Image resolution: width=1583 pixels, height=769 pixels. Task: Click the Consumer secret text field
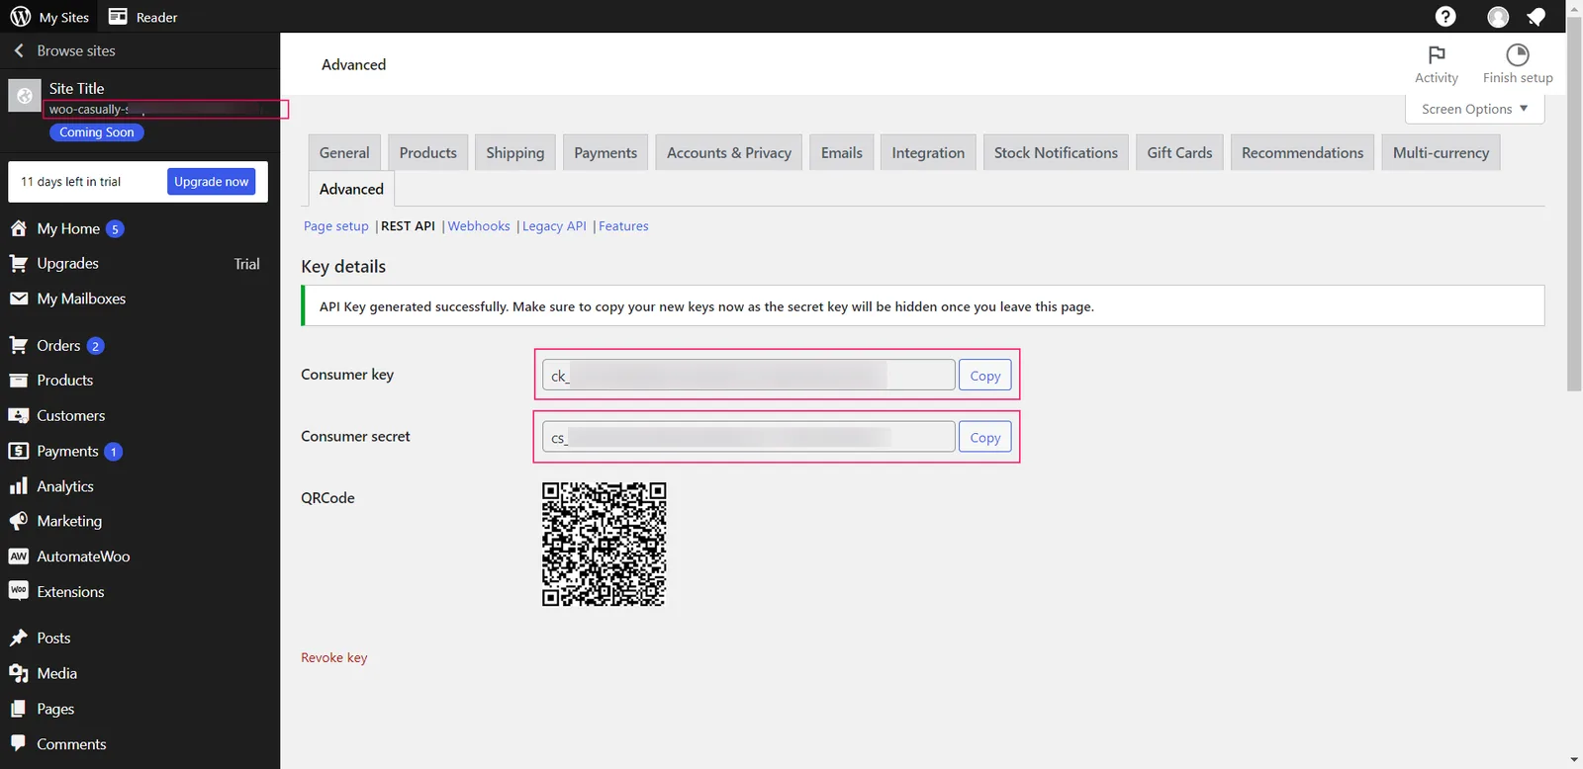tap(748, 437)
